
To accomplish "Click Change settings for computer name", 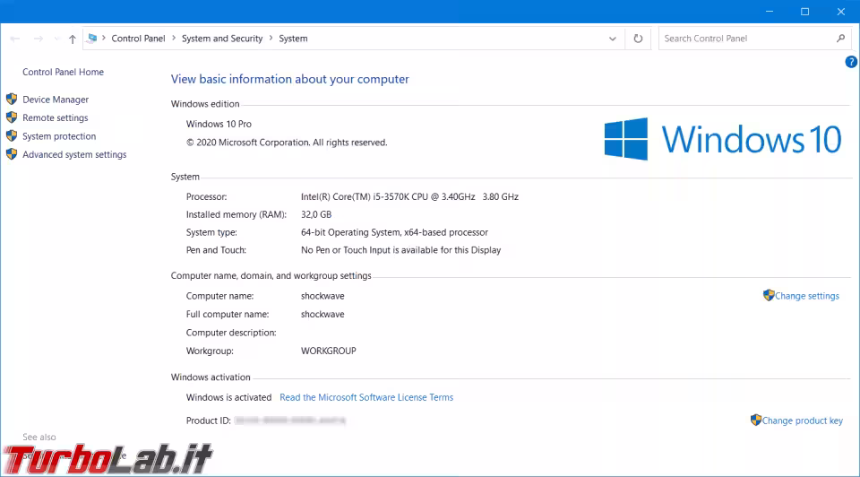I will click(x=806, y=296).
